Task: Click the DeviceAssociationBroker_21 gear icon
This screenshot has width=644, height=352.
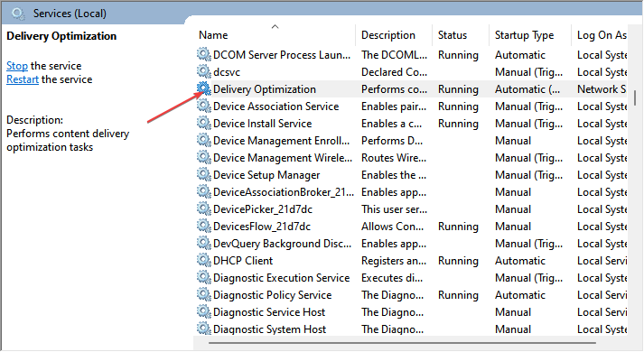Action: (204, 192)
